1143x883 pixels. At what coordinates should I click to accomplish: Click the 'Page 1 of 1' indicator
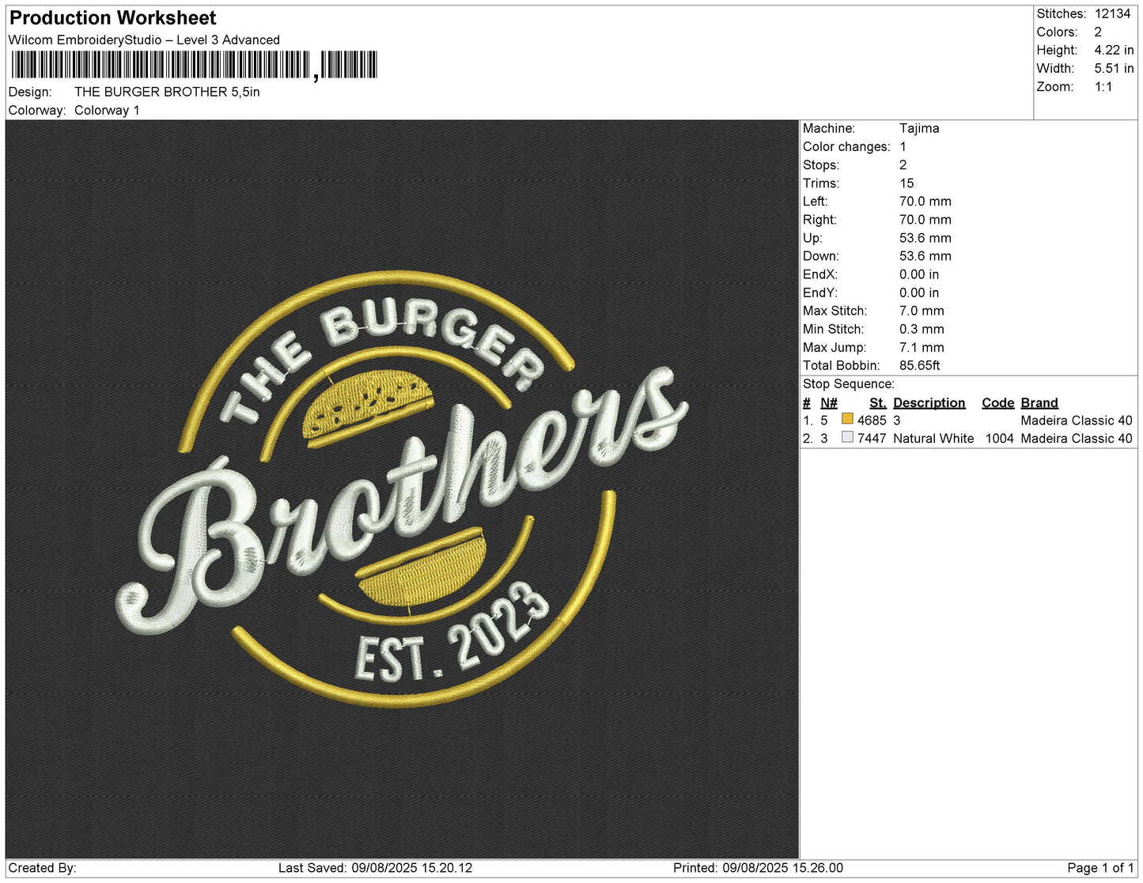click(1101, 868)
